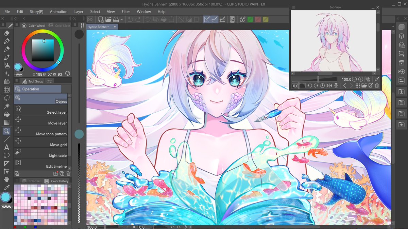Open the Tool Group palette menu

(17, 81)
